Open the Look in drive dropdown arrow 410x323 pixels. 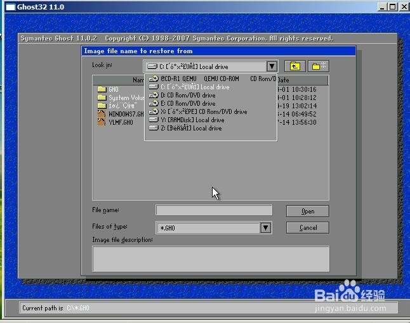coord(272,66)
